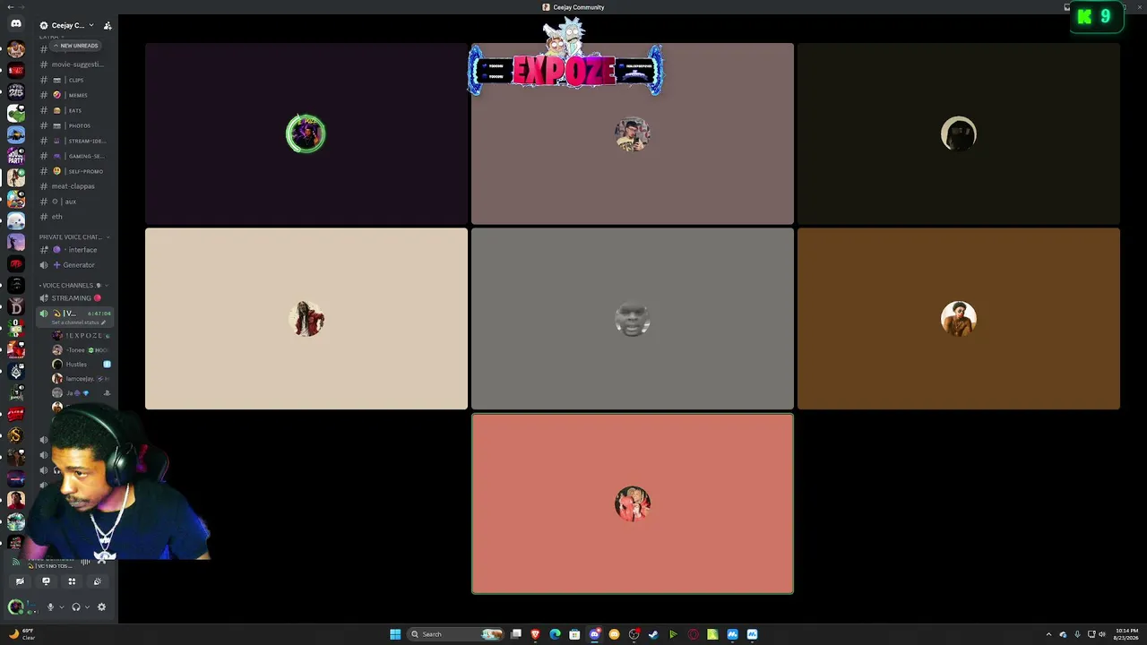Image resolution: width=1147 pixels, height=645 pixels.
Task: Open Discord direct messages home icon
Action: (16, 24)
